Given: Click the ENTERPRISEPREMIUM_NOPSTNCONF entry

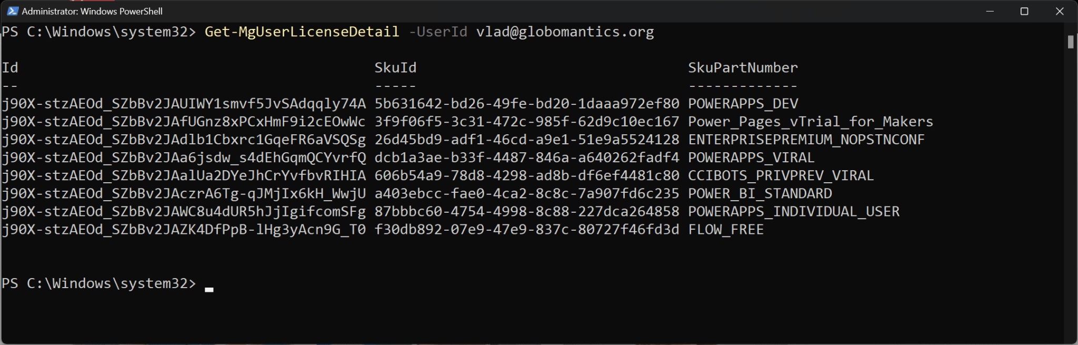Looking at the screenshot, I should click(806, 140).
